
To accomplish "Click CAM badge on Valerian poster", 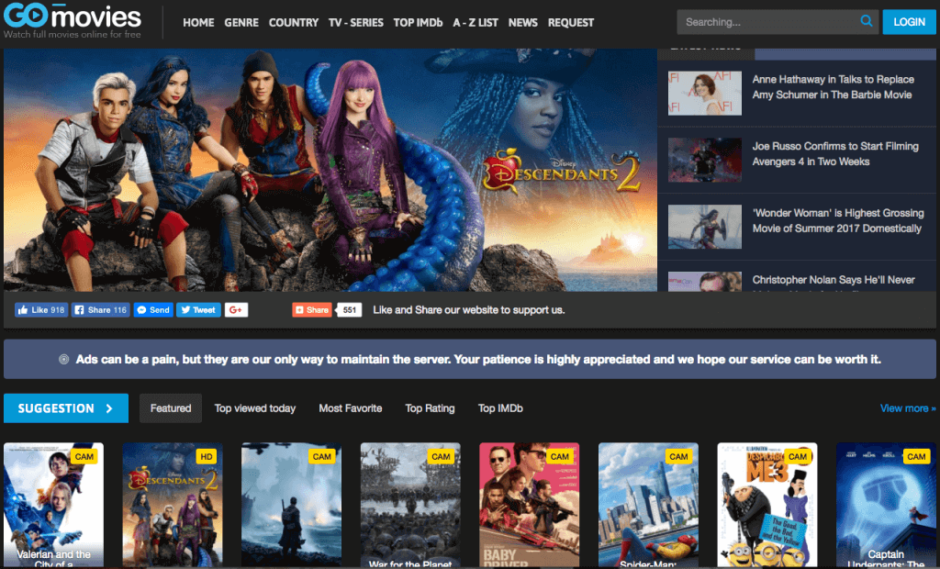I will [x=84, y=457].
